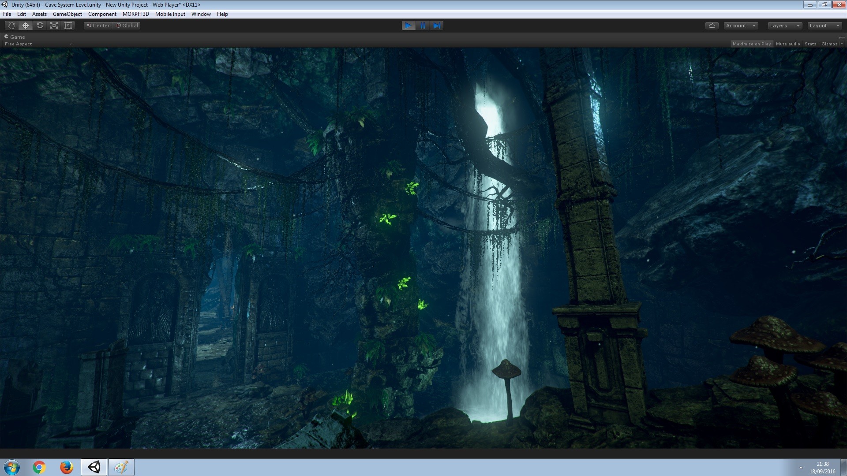Toggle Maximize on Play
Image resolution: width=847 pixels, height=476 pixels.
click(x=752, y=44)
